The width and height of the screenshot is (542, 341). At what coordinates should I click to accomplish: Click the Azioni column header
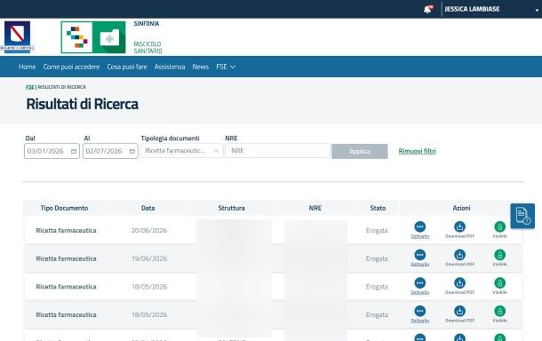(461, 208)
